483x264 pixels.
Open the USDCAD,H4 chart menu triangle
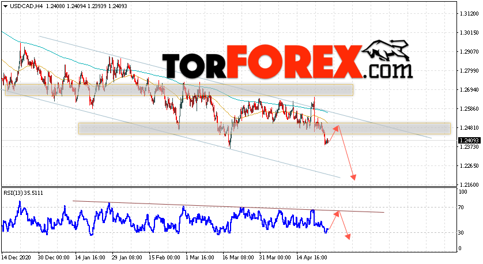tap(5, 6)
